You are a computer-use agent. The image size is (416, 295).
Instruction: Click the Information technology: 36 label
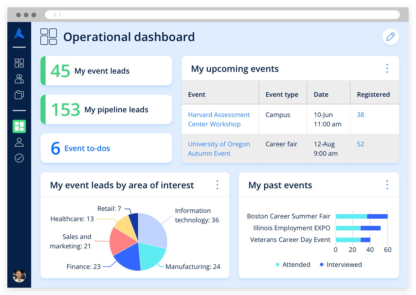point(197,215)
